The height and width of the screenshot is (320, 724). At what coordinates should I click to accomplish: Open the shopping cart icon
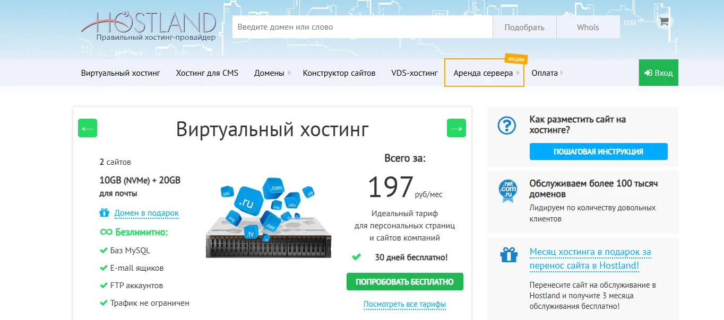(663, 22)
